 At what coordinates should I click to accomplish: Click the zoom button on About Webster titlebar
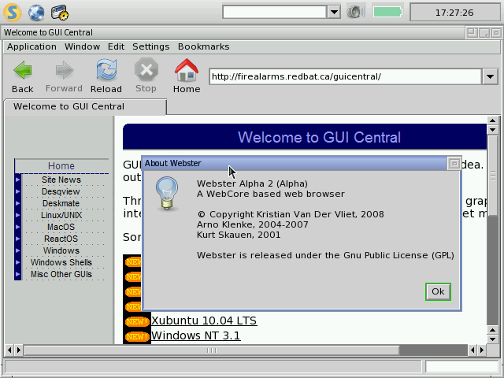454,164
